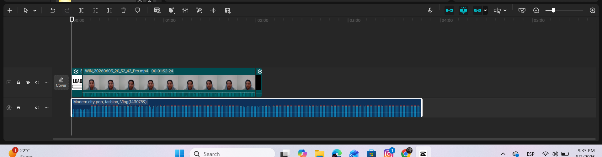Viewport: 602px width, 157px height.
Task: Fit timeline to window zoom icon
Action: (x=522, y=10)
